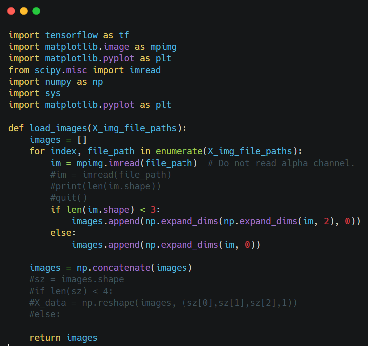The image size is (368, 346).
Task: Click the comment '# Do not read alpha channel.'
Action: click(281, 163)
